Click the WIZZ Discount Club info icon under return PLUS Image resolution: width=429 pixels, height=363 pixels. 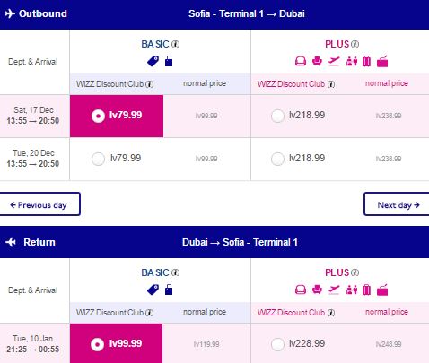coord(331,313)
